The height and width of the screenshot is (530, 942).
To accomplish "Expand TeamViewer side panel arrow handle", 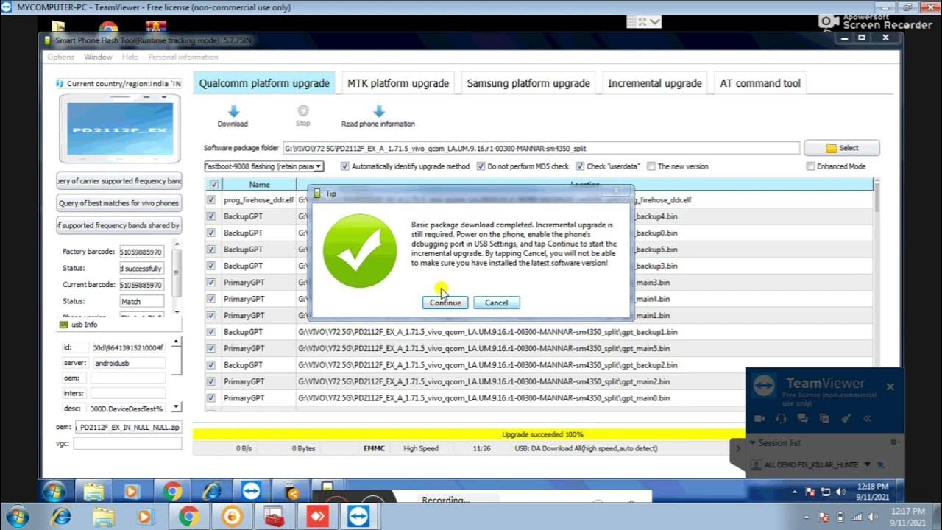I will [x=738, y=448].
